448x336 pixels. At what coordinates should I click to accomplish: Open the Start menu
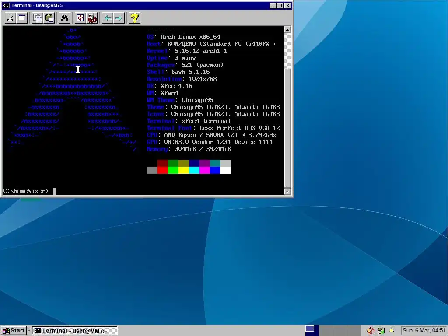14,331
